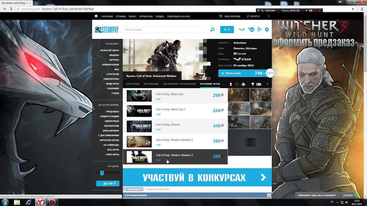367x206 pixels.
Task: Click the Call of Duty: Ghosts thumbnail
Action: [139, 126]
